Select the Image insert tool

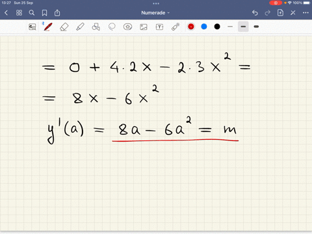(x=144, y=27)
